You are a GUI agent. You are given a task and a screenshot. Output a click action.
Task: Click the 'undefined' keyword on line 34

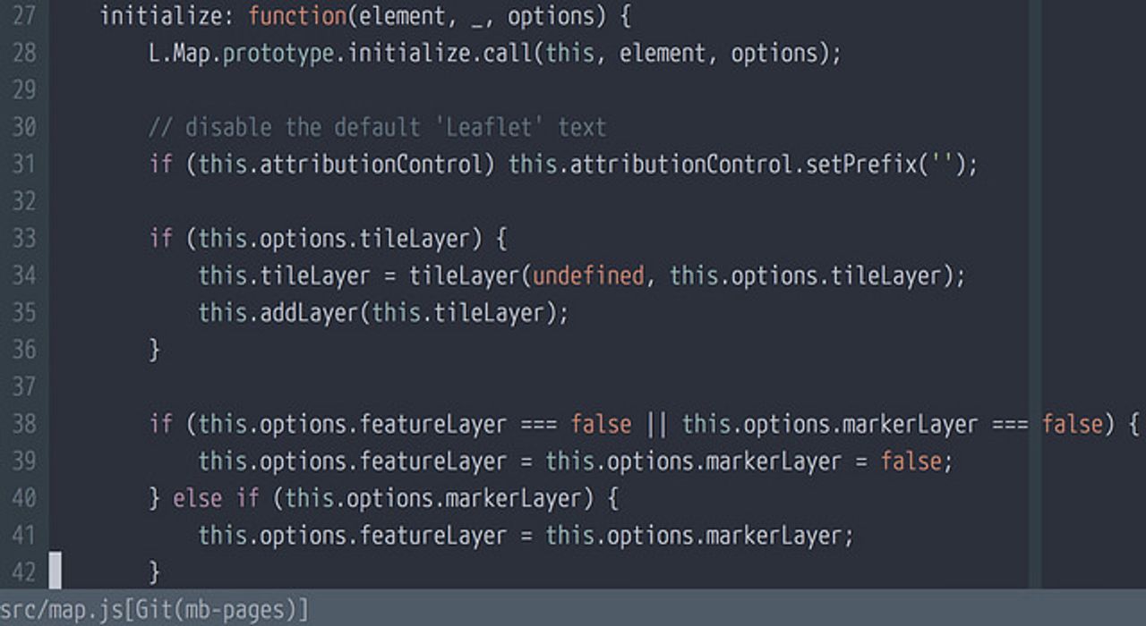[x=587, y=275]
